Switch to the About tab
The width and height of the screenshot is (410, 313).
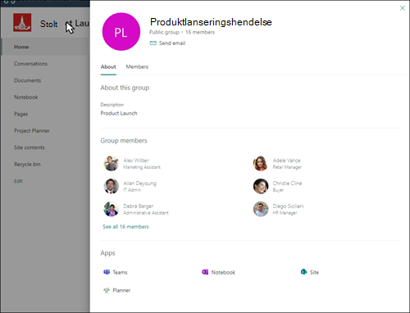[108, 67]
